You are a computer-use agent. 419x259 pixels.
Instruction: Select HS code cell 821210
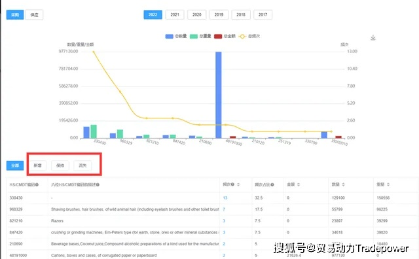[16, 221]
